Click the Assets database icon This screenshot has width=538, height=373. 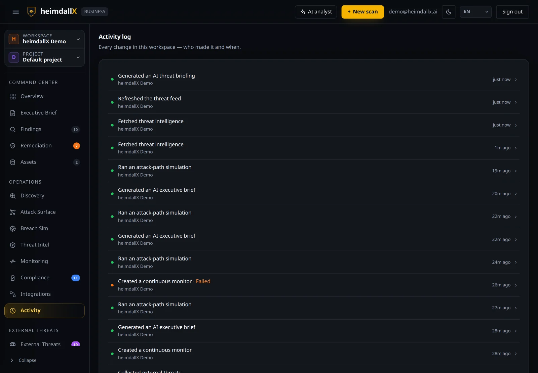pyautogui.click(x=13, y=162)
